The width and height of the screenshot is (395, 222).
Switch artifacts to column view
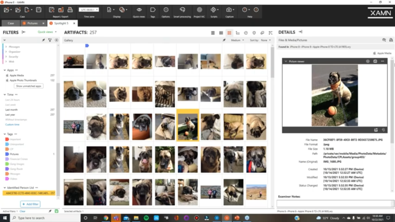tap(221, 33)
